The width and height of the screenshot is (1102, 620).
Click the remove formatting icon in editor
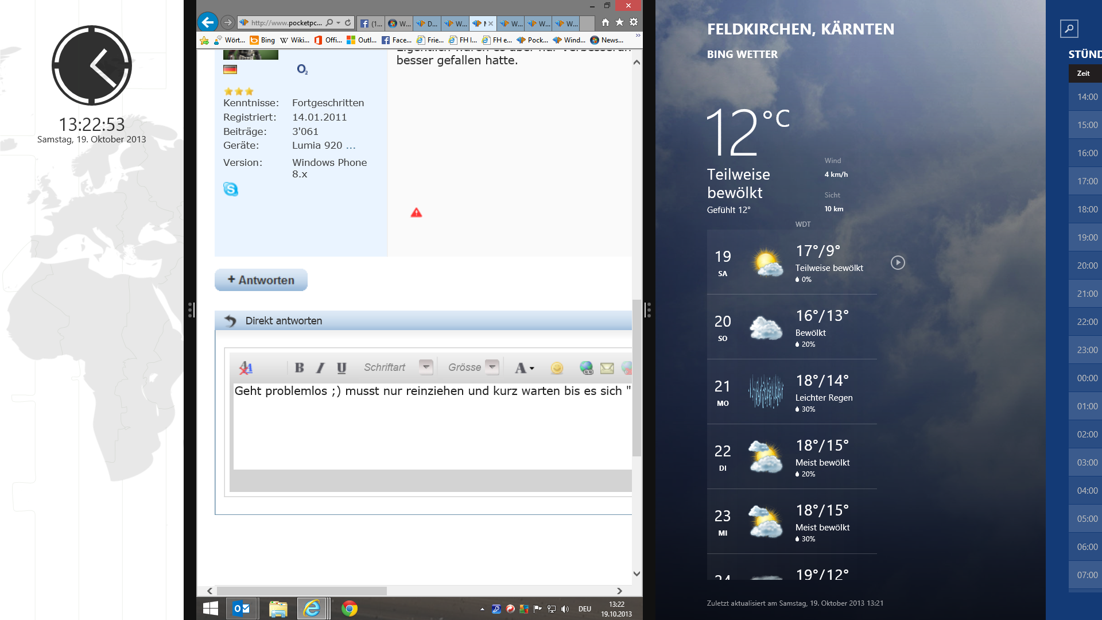[x=246, y=368]
